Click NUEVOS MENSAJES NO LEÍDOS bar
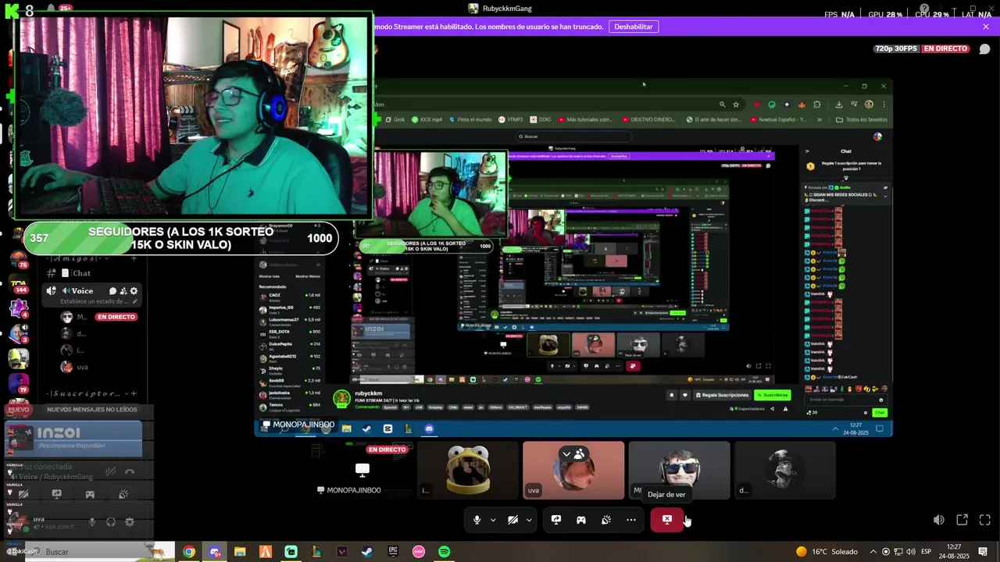The width and height of the screenshot is (1000, 562). click(x=91, y=410)
